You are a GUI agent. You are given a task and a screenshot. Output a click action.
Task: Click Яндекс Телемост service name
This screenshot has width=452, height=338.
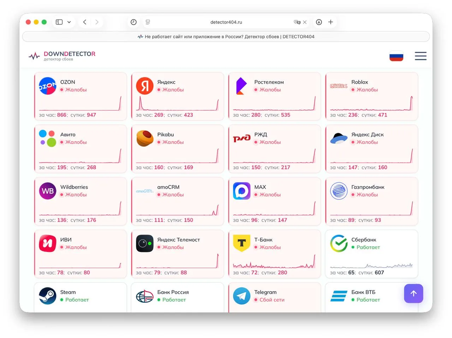coord(179,240)
